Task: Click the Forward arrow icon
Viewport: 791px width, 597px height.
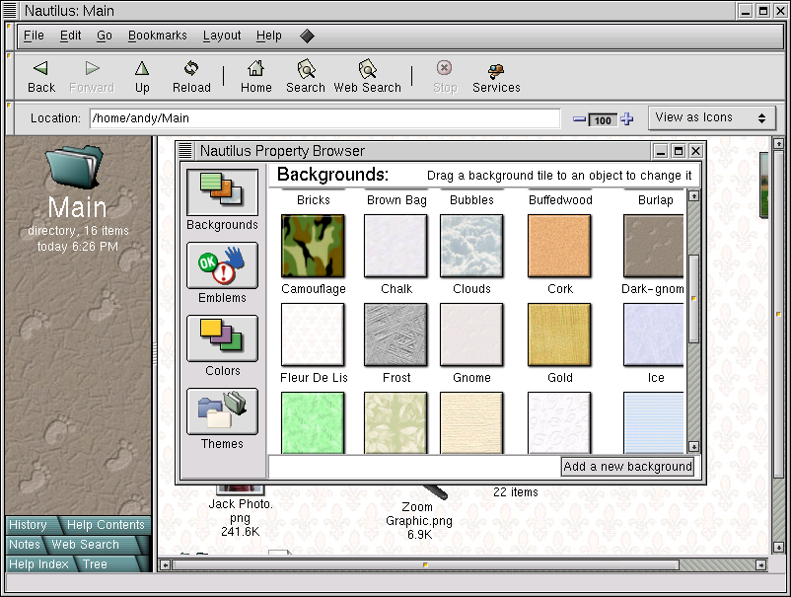Action: point(92,68)
